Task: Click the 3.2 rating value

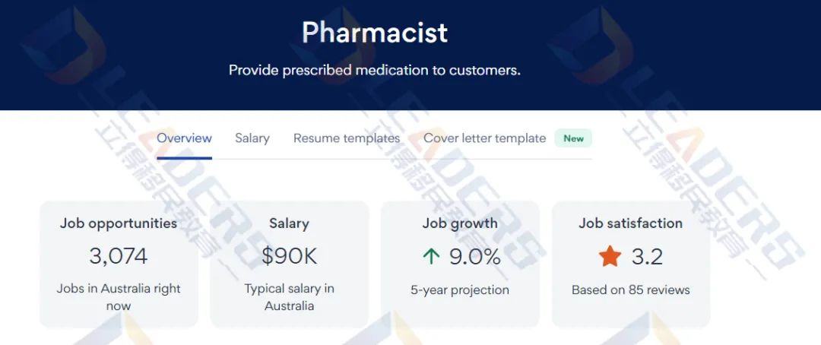Action: pos(647,257)
